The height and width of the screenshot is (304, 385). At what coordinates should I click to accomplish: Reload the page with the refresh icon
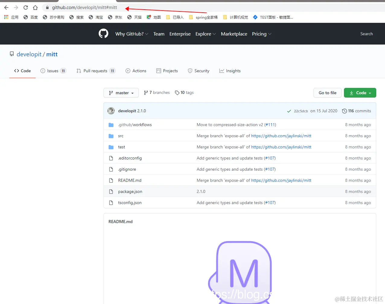[x=26, y=8]
